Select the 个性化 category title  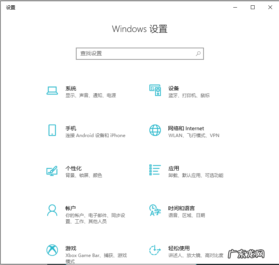(x=74, y=168)
